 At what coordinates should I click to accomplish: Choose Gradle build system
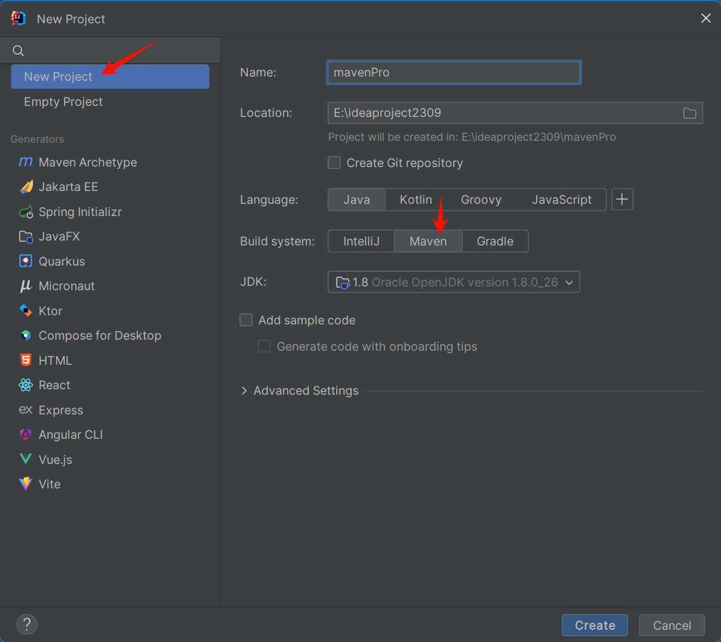pyautogui.click(x=495, y=241)
